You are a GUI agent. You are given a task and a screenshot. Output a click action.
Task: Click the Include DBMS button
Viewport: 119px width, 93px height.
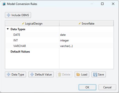[18, 15]
